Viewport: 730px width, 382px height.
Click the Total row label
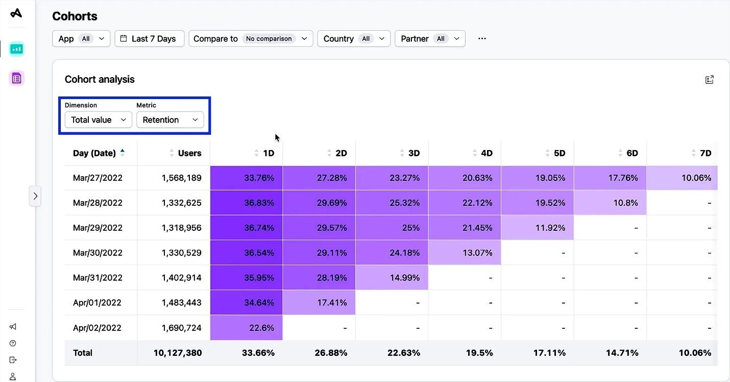coord(83,353)
